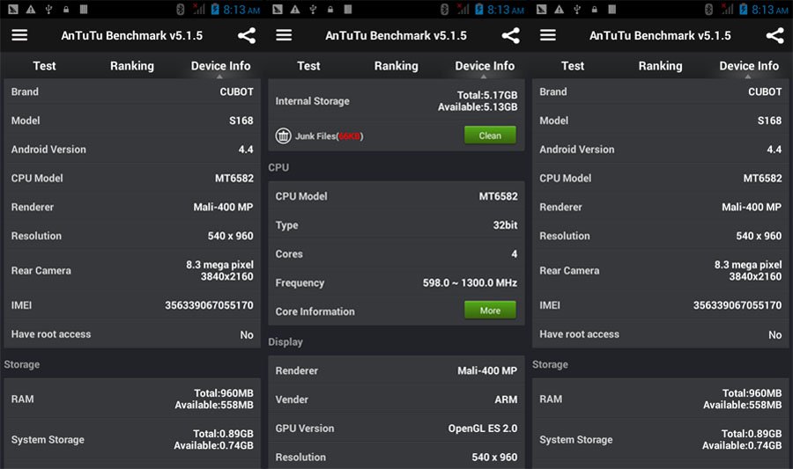Screen dimensions: 793x469
Task: Open the hamburger menu on the left screen
Action: [x=19, y=35]
